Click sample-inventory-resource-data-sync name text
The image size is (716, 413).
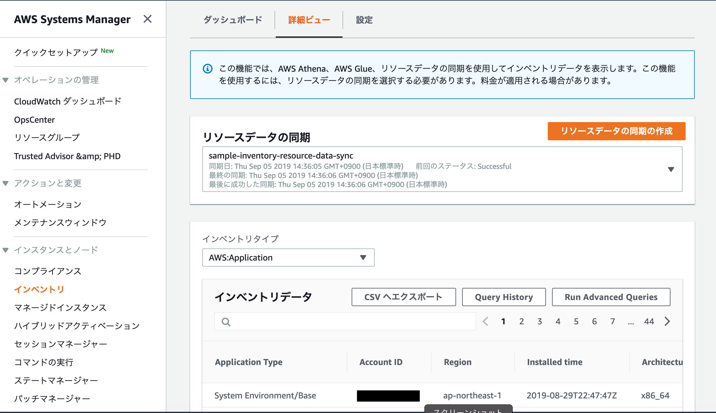[x=281, y=156]
